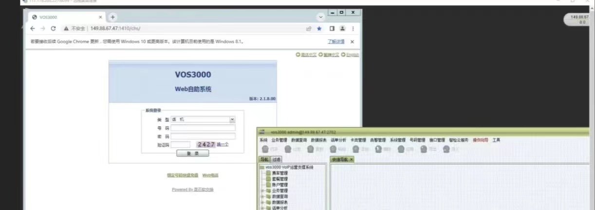Open the Web电话 link
The width and height of the screenshot is (595, 210).
(x=210, y=175)
